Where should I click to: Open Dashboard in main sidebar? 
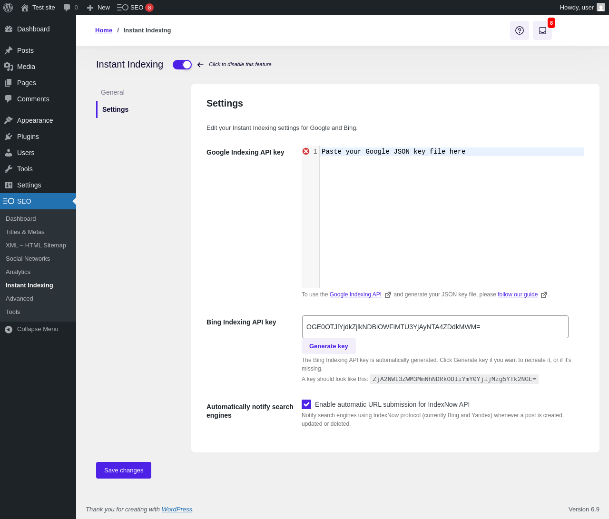tap(38, 29)
